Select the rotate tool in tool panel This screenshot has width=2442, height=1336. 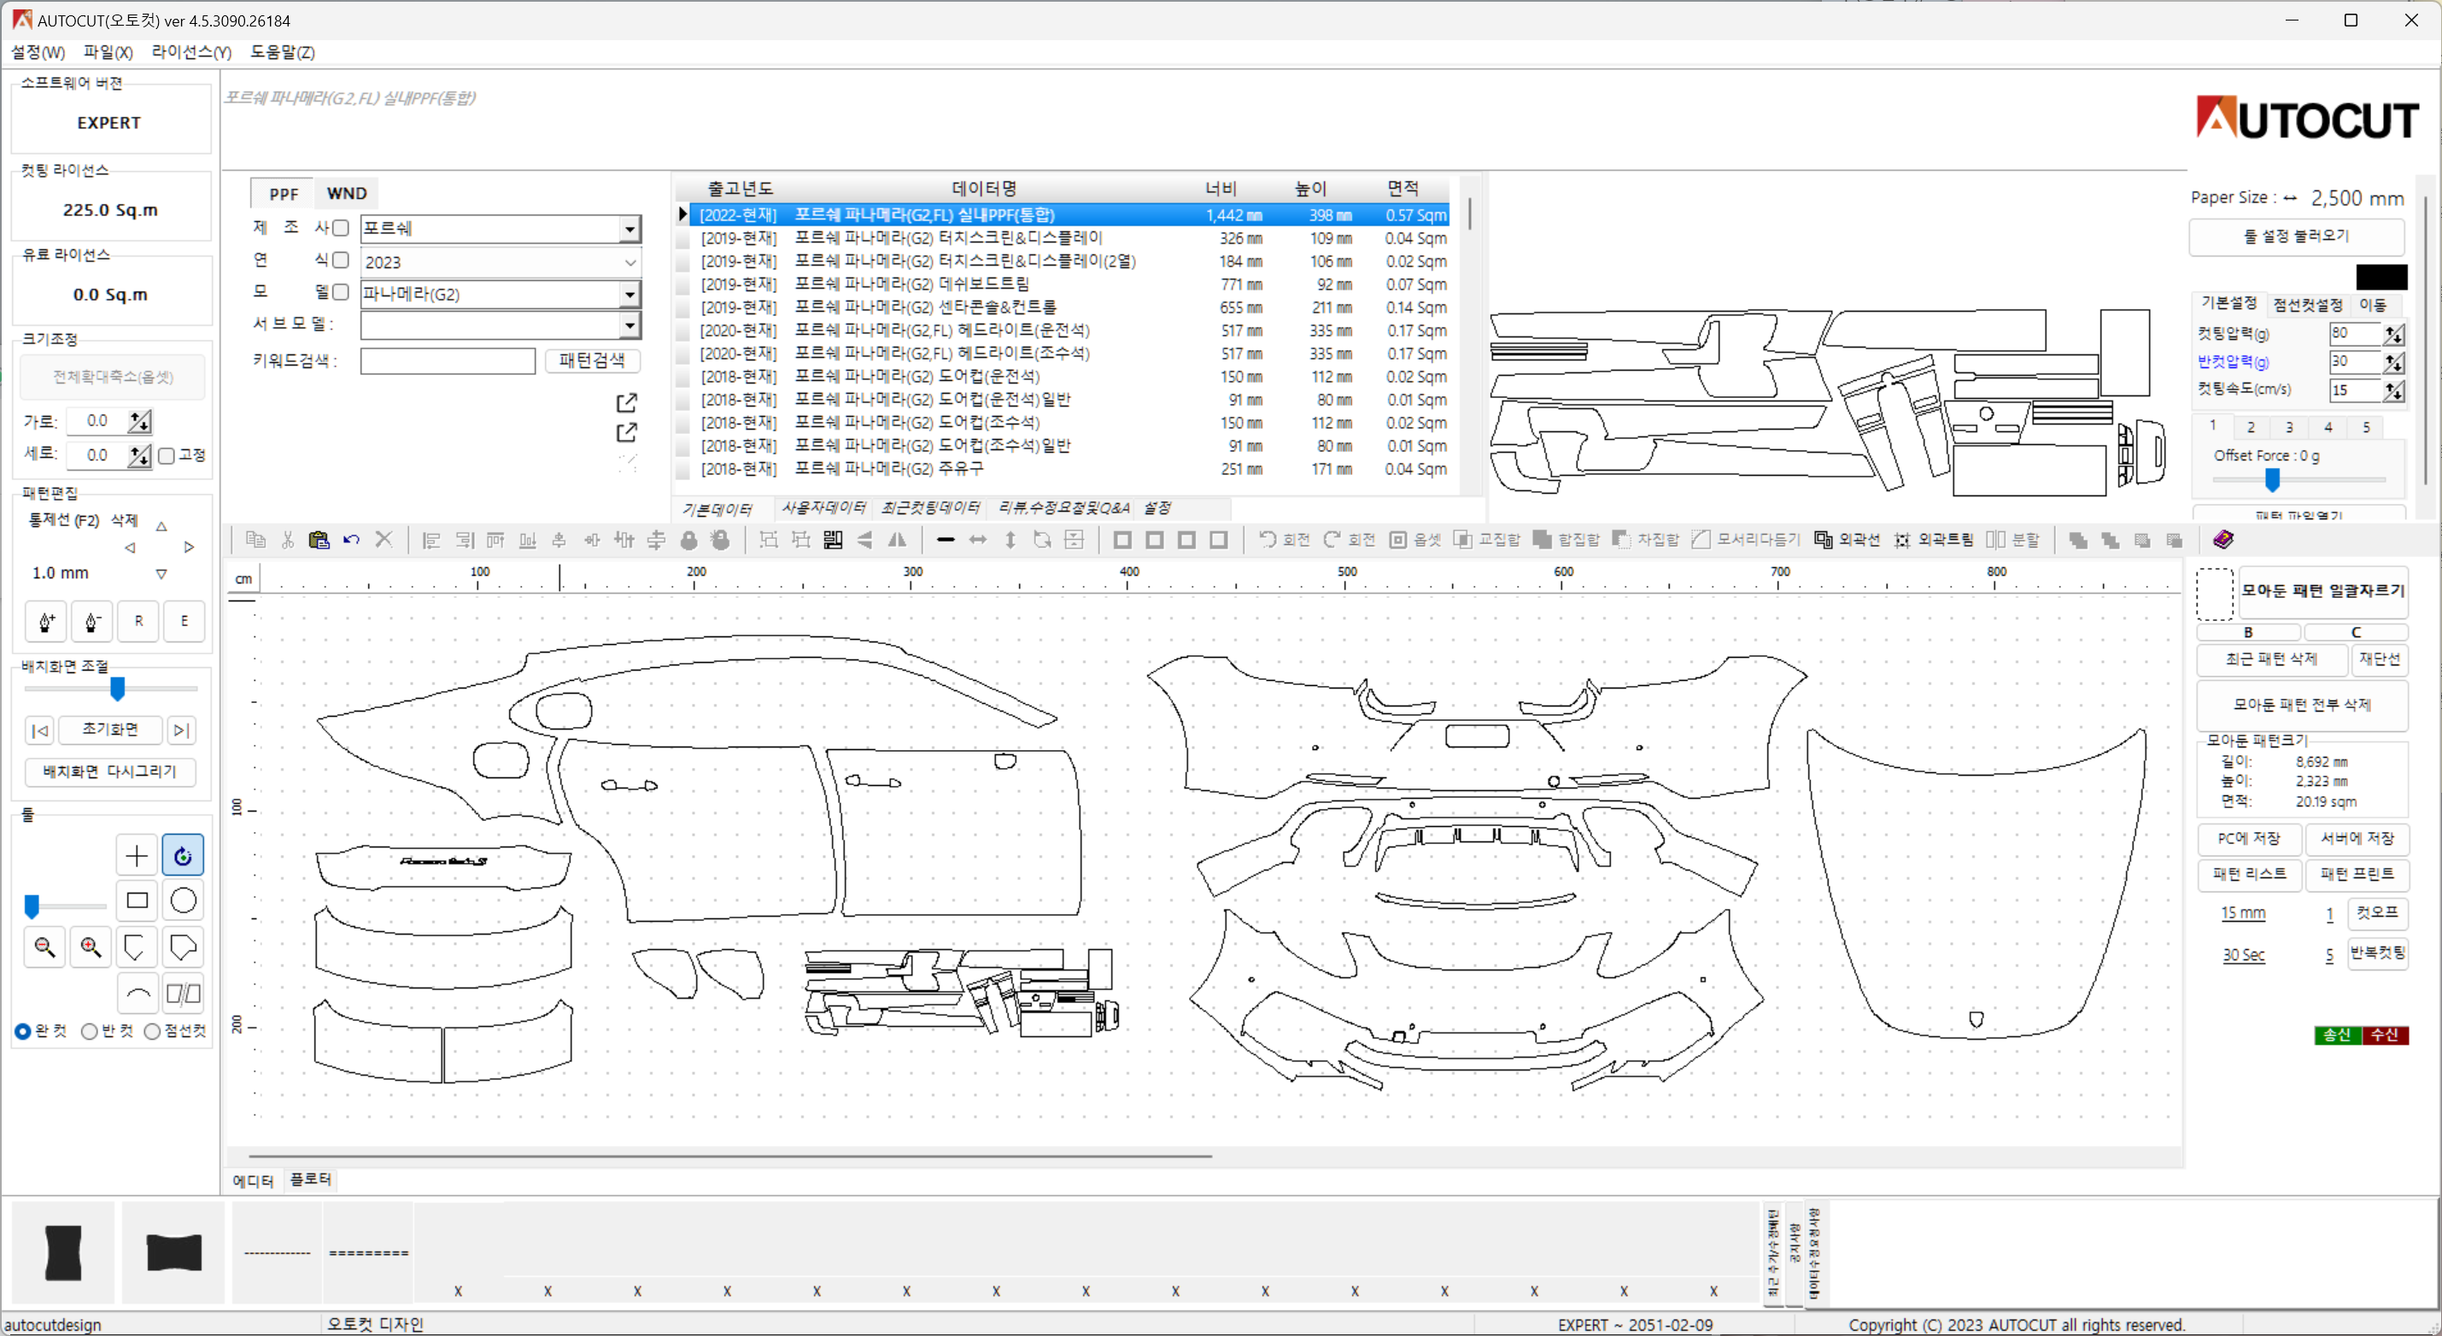pos(183,855)
